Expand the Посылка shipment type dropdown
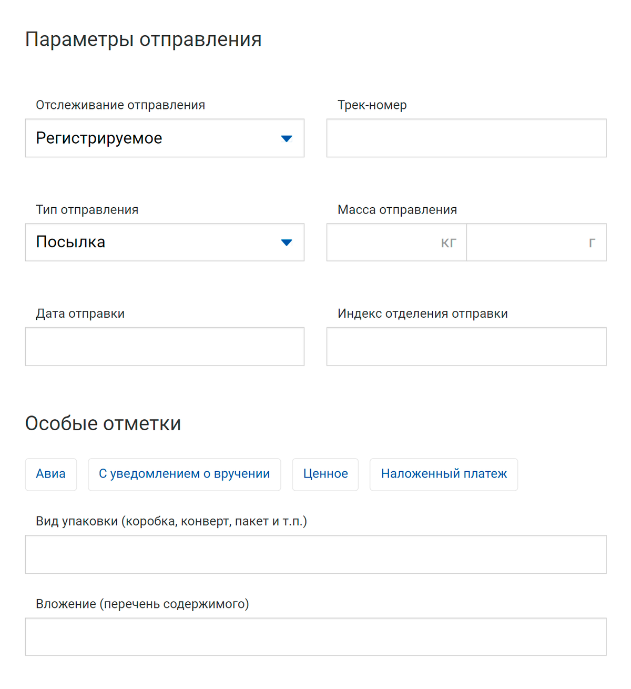The image size is (631, 689). coord(158,242)
